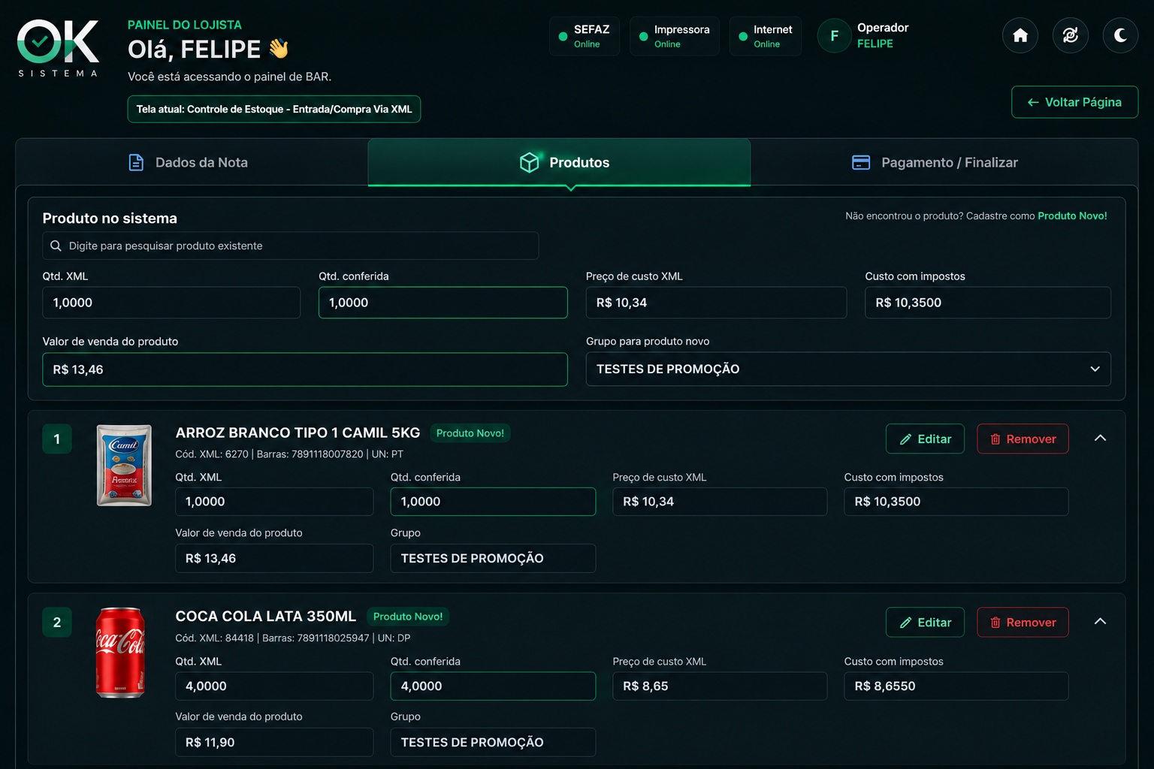Viewport: 1154px width, 769px height.
Task: Go to Pagamento / Finalizar tab
Action: [x=944, y=162]
